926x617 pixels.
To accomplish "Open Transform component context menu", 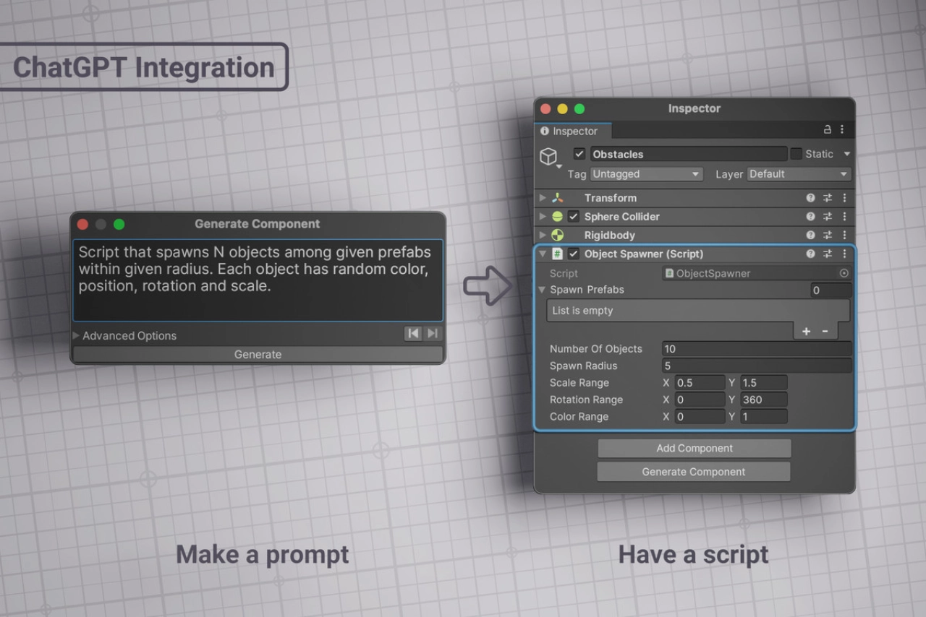I will pos(844,198).
